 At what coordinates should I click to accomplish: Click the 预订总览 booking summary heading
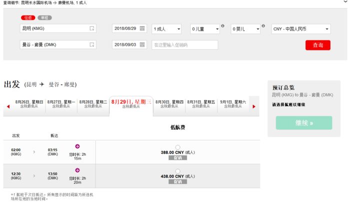pos(283,87)
